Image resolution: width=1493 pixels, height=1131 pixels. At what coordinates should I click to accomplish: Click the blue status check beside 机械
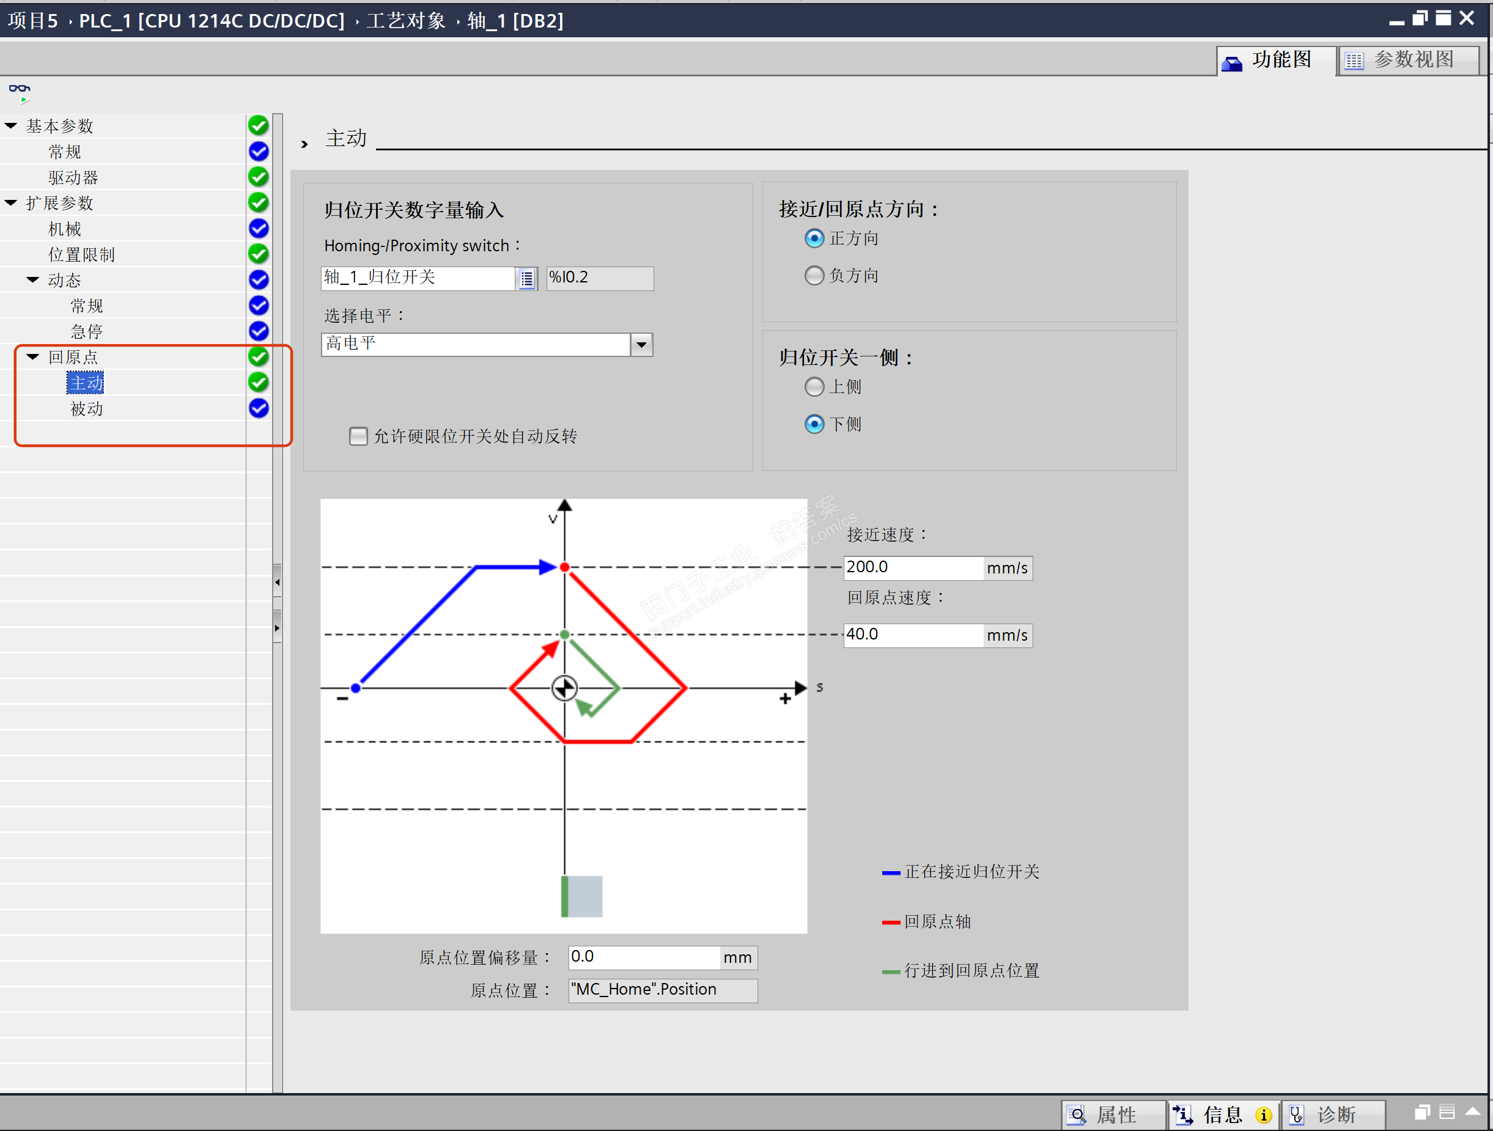pyautogui.click(x=259, y=228)
